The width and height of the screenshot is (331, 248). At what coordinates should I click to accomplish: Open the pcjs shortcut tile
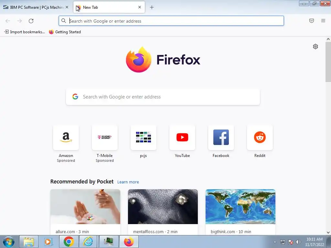(143, 138)
